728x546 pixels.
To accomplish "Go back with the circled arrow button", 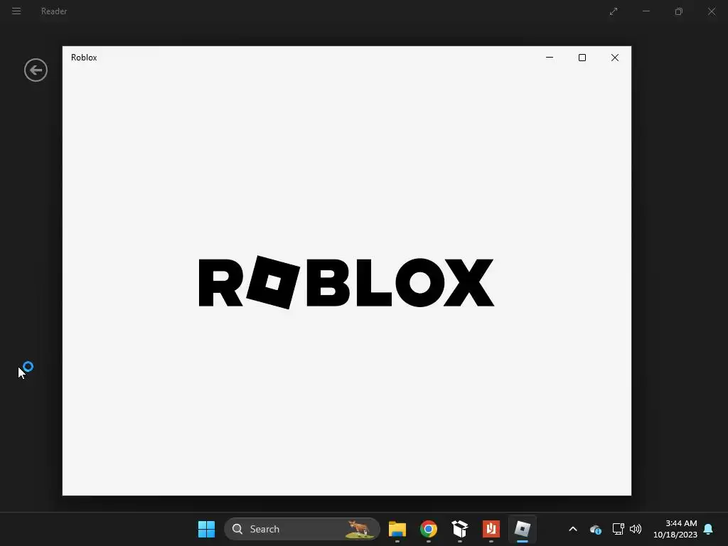I will click(x=36, y=70).
